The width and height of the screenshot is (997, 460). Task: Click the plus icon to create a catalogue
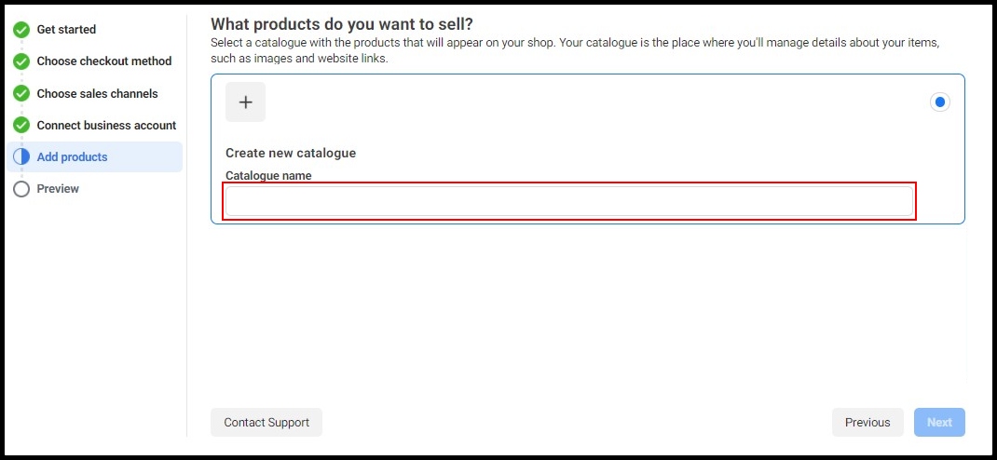point(245,101)
